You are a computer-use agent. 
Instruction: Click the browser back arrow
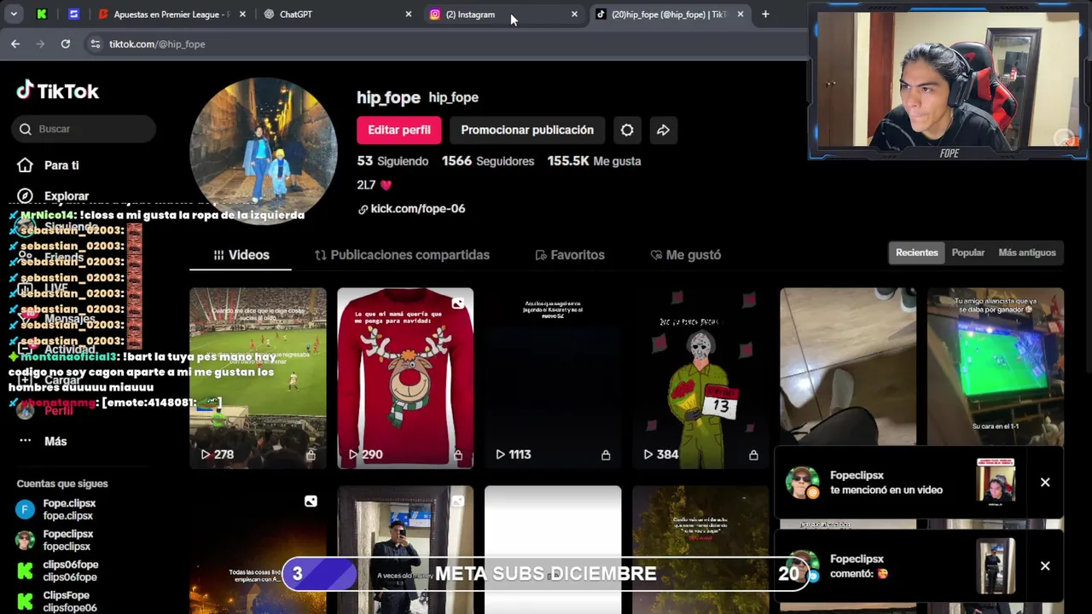15,43
